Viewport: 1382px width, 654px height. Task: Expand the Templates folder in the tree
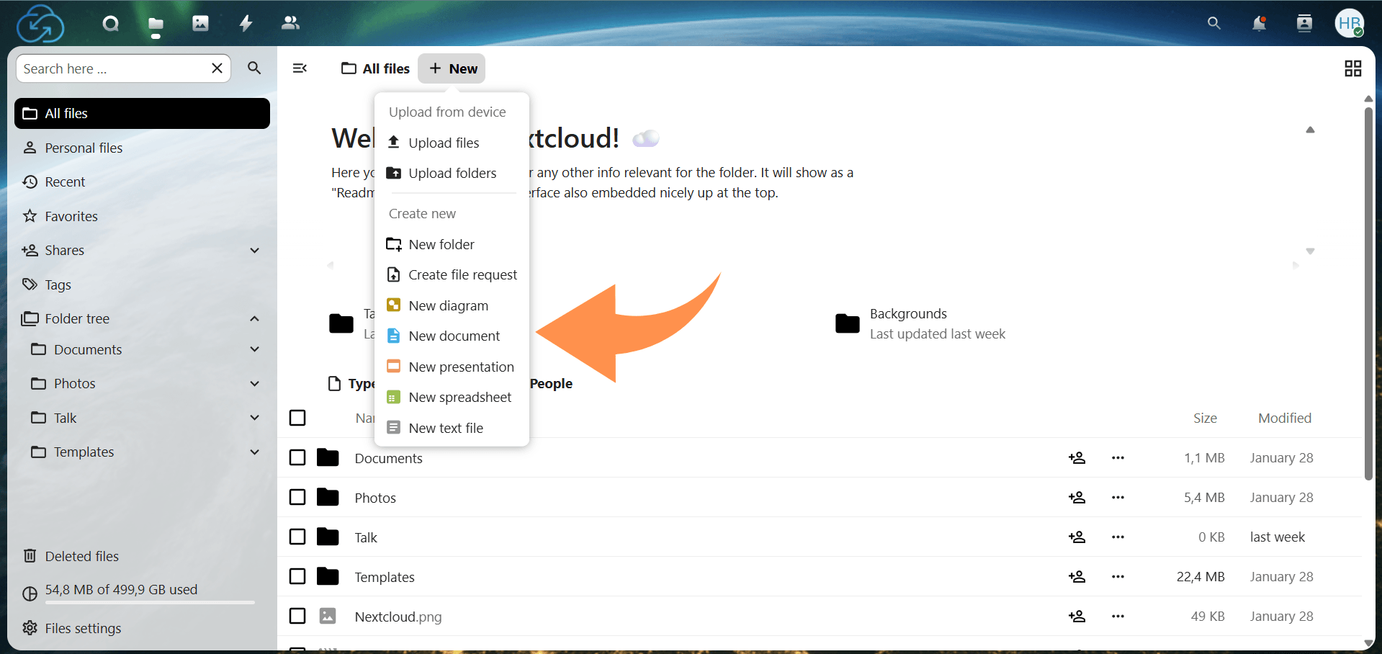coord(254,452)
